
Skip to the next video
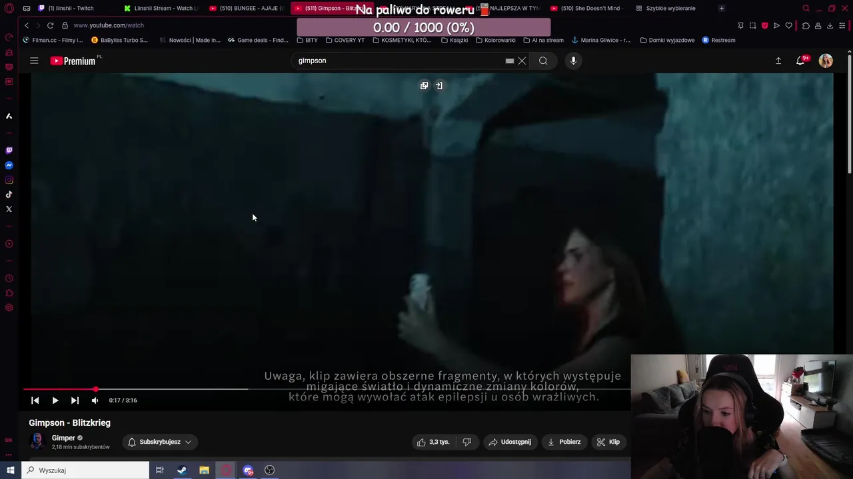point(75,400)
